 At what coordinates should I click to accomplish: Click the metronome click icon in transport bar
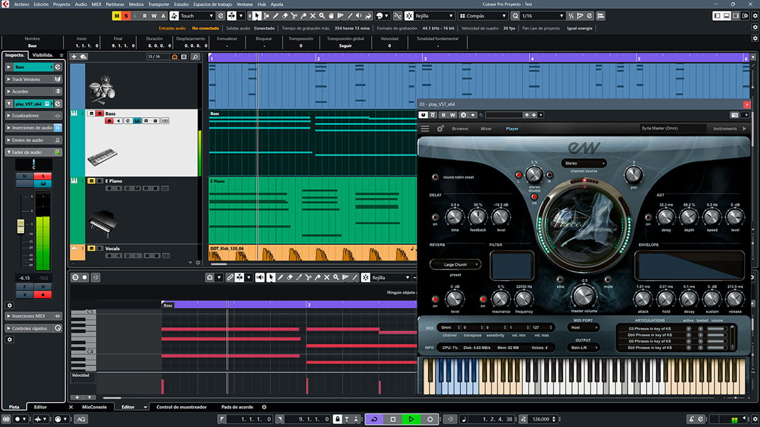click(x=692, y=419)
